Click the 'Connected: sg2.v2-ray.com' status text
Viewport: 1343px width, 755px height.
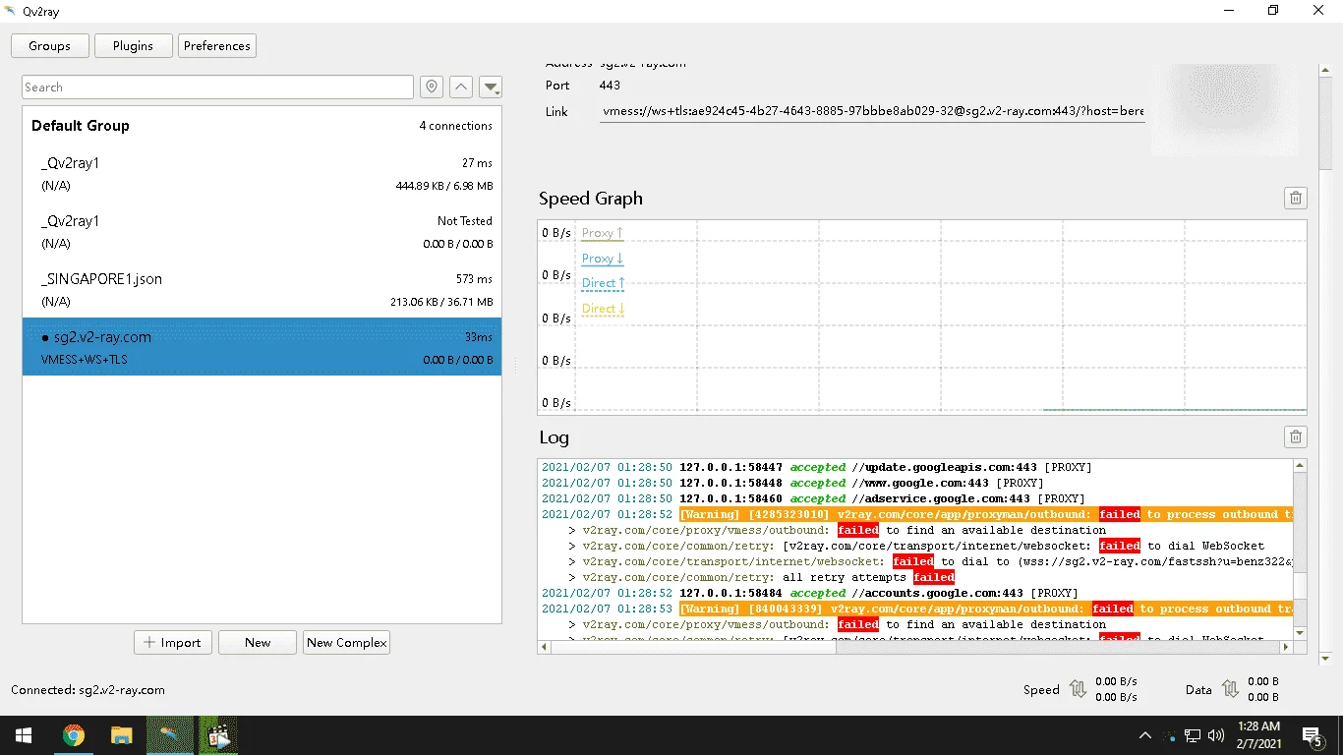[x=88, y=690]
